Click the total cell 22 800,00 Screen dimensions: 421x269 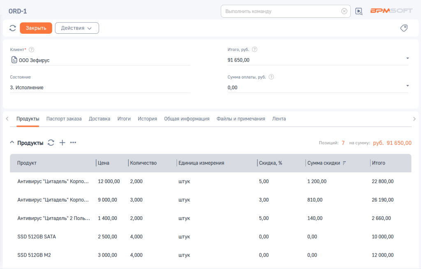pos(383,181)
